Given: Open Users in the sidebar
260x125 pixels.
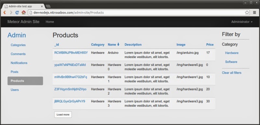Looking at the screenshot, I should [x=15, y=90].
